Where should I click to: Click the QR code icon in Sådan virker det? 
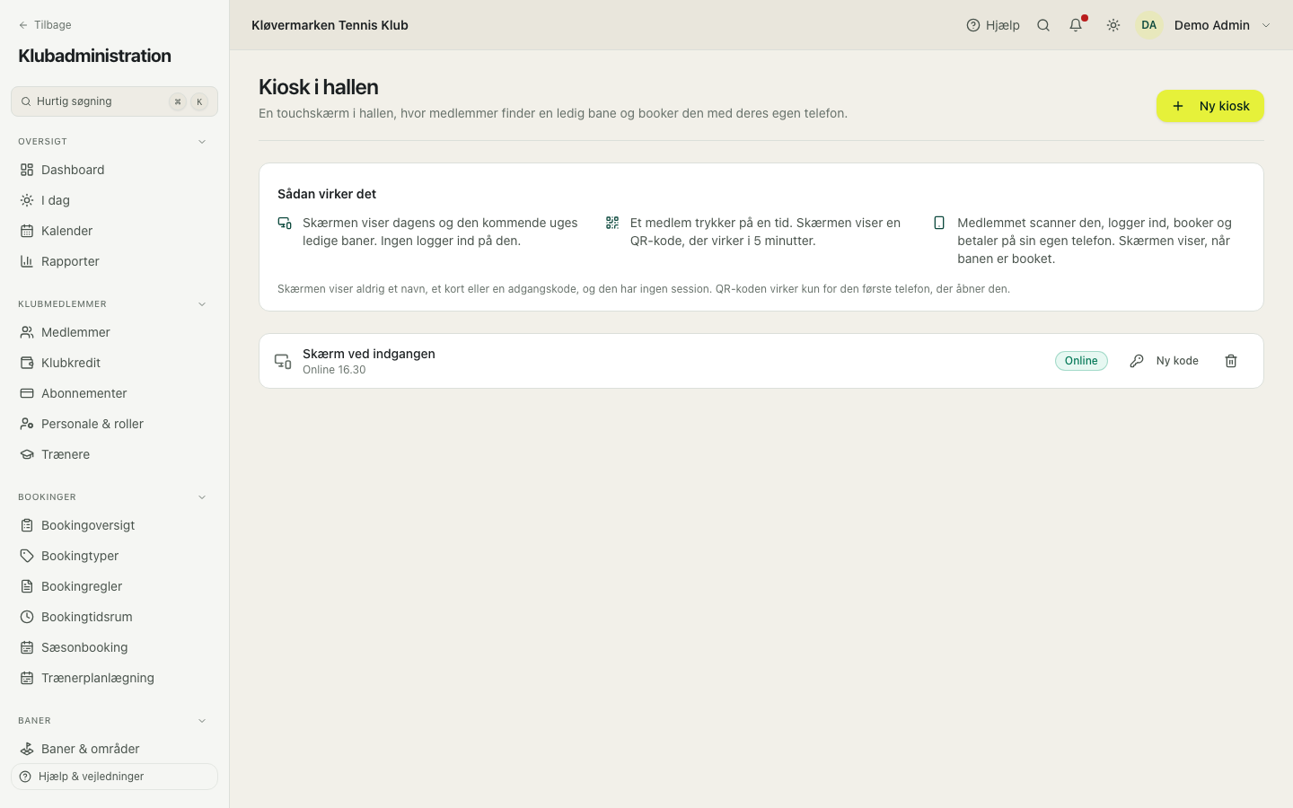(x=612, y=223)
